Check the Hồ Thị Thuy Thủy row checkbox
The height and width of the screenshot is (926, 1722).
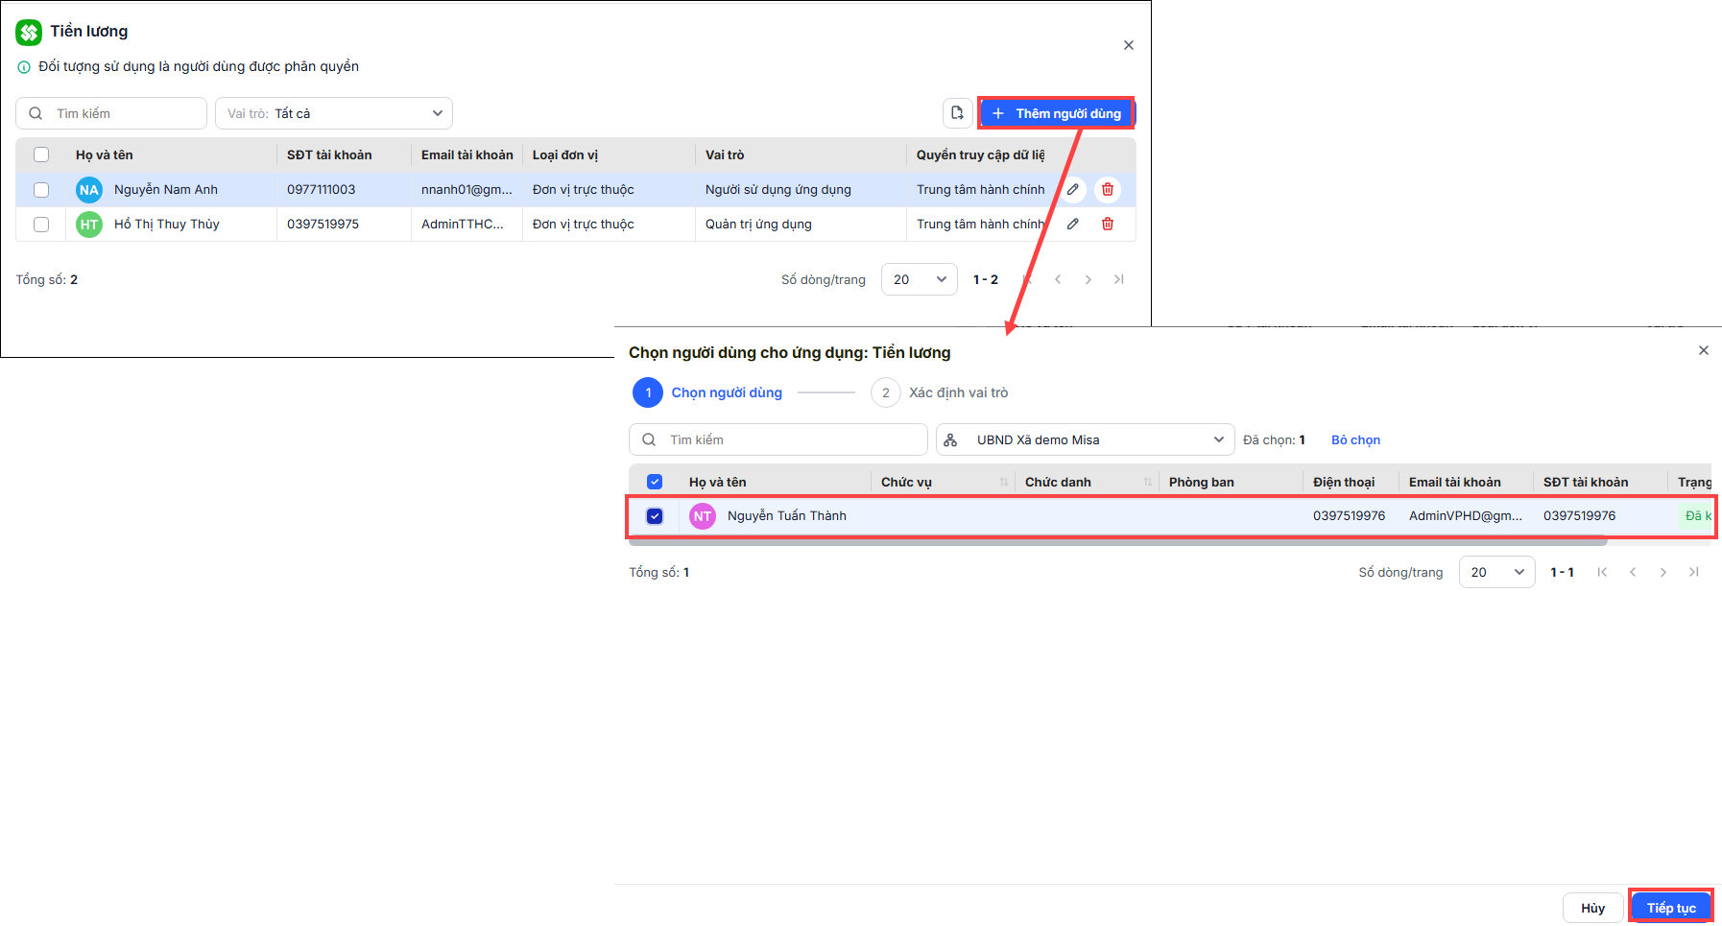pyautogui.click(x=41, y=224)
